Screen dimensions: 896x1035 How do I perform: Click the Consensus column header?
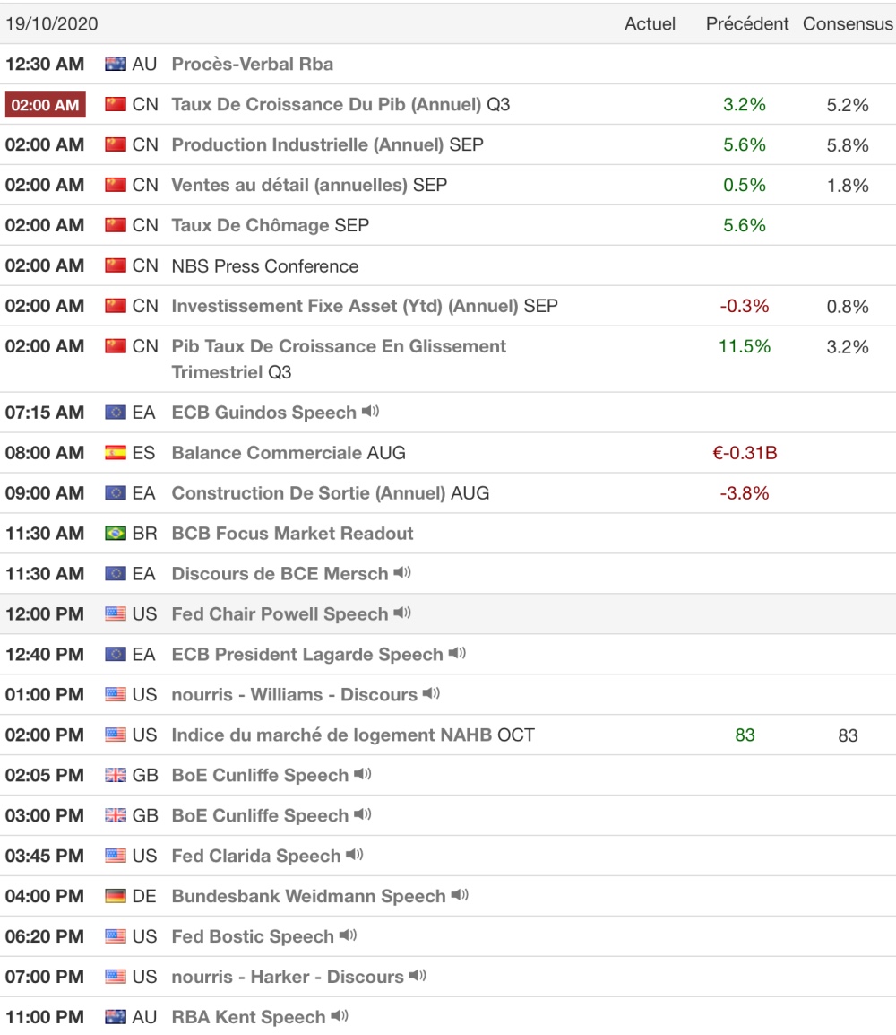click(x=848, y=23)
